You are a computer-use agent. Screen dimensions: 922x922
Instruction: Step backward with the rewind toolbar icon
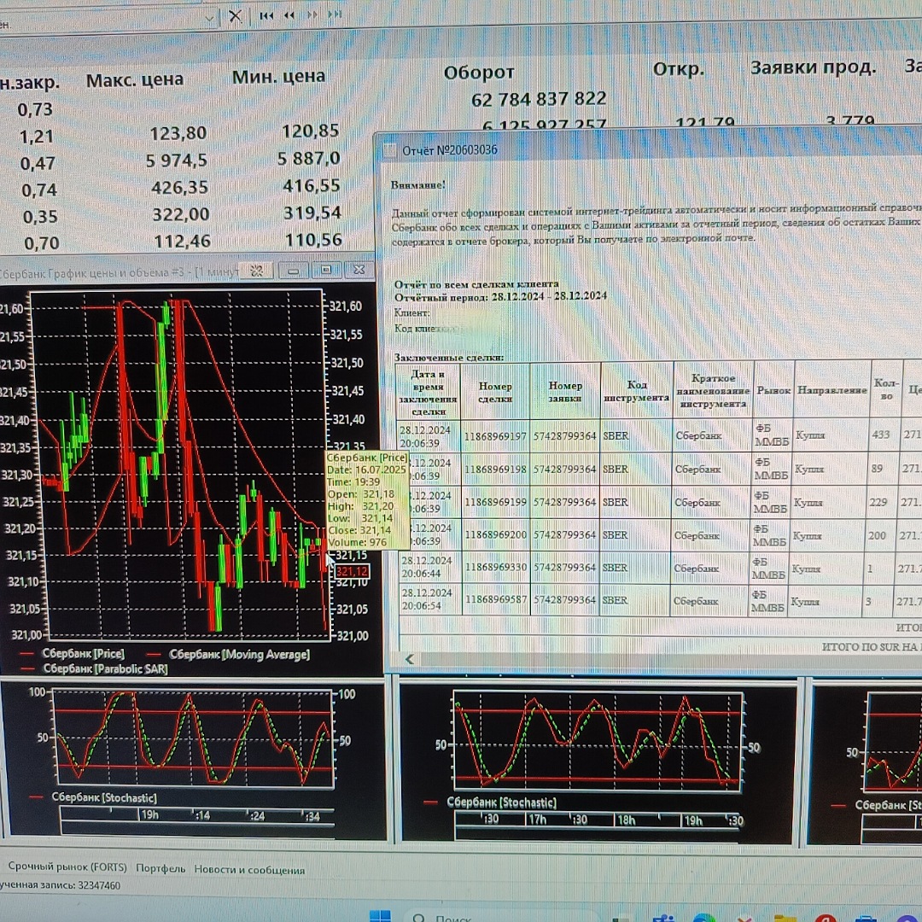click(x=289, y=15)
